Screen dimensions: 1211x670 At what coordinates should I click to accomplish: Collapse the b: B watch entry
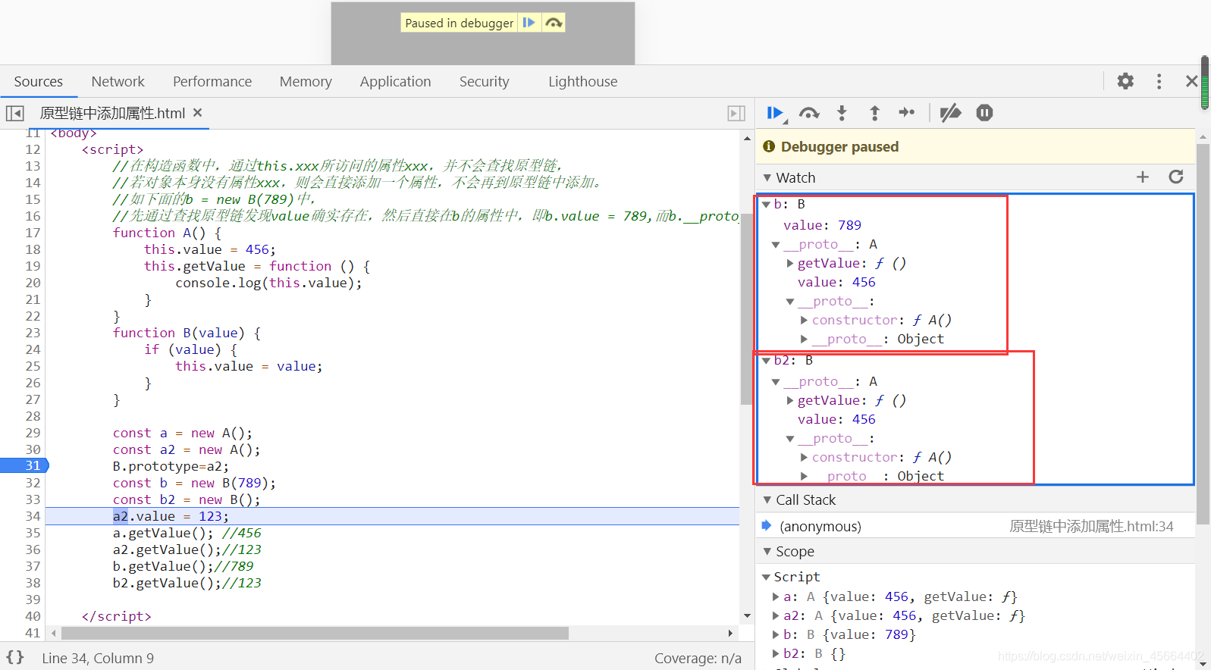766,205
